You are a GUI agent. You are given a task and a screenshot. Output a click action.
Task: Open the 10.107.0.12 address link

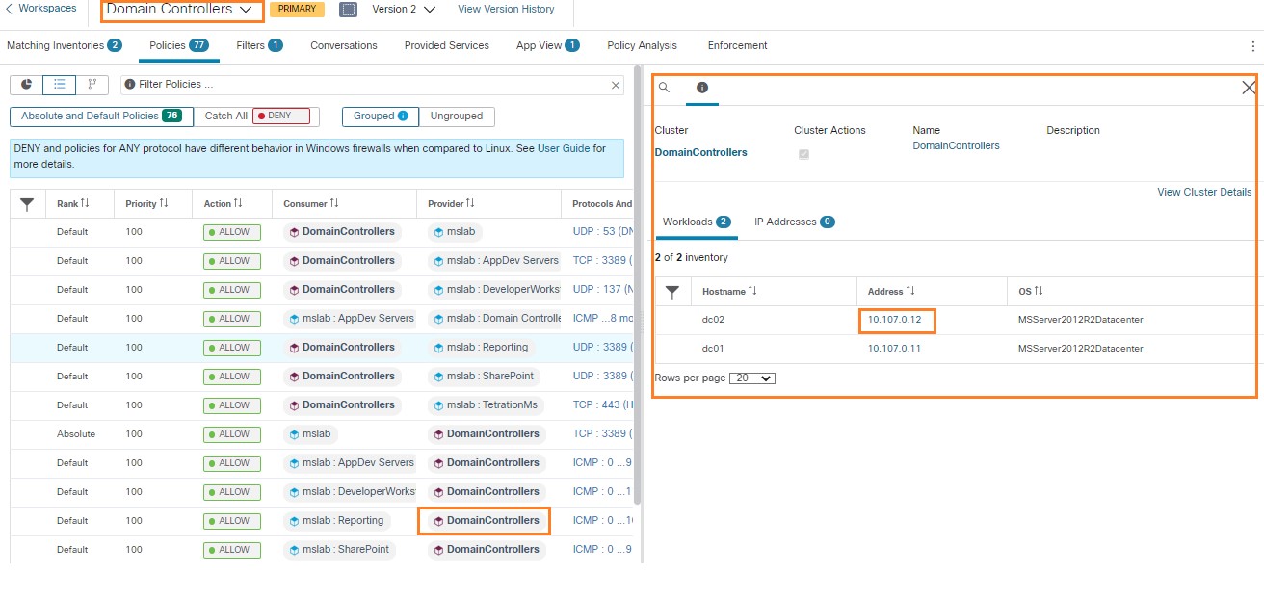[x=894, y=320]
